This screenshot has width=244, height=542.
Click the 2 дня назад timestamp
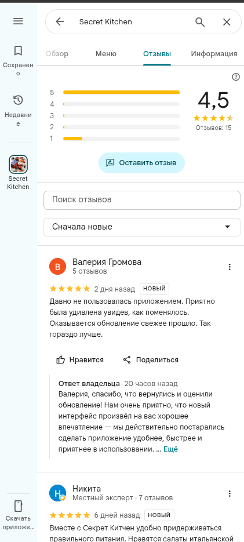(x=114, y=289)
